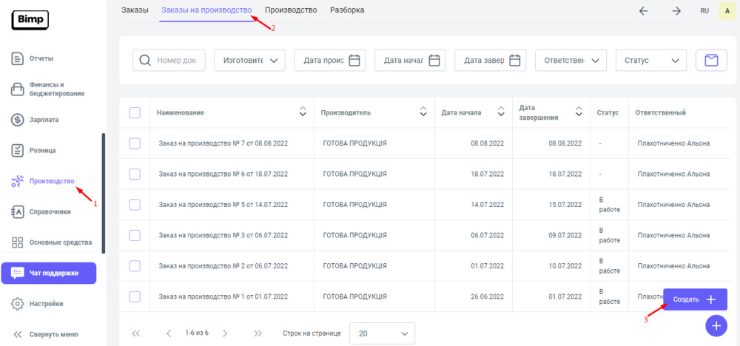740x346 pixels.
Task: Go back with the left arrow icon
Action: [x=643, y=11]
